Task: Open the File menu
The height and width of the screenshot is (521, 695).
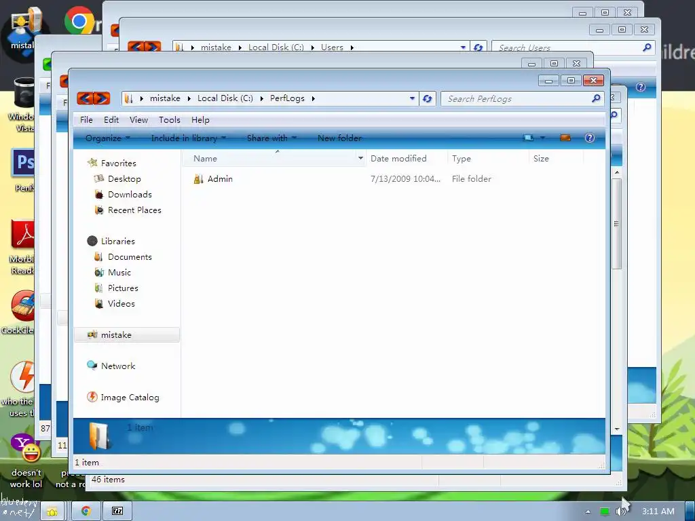Action: pos(86,120)
